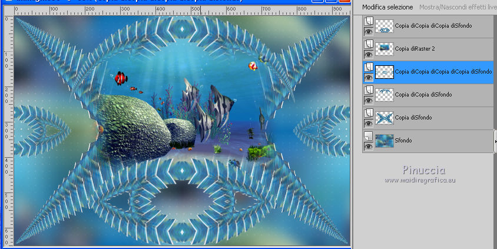Viewport: 497px width, 249px height.
Task: Select layer name 'Copia diRaster 2'
Action: [x=415, y=48]
